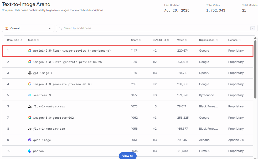Click the vote count 220,674

pyautogui.click(x=183, y=51)
